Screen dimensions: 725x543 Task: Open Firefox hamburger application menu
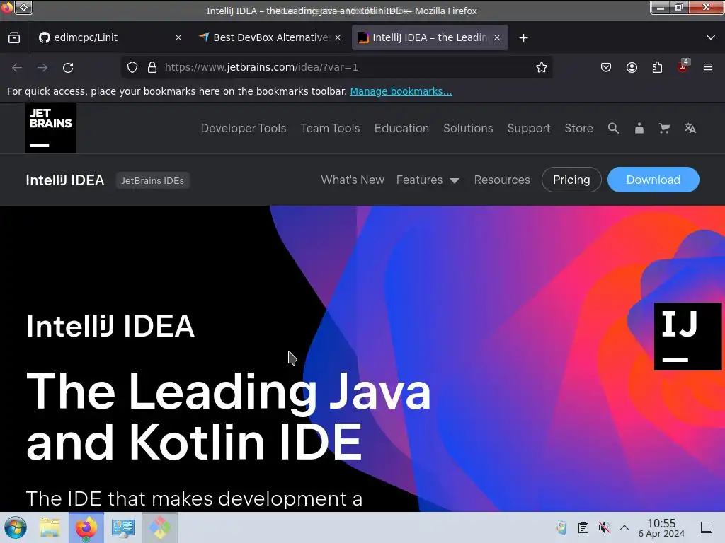(708, 67)
